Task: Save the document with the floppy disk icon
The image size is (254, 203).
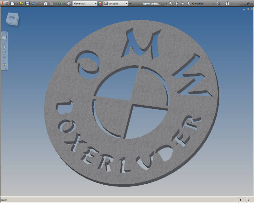Action: click(x=27, y=3)
